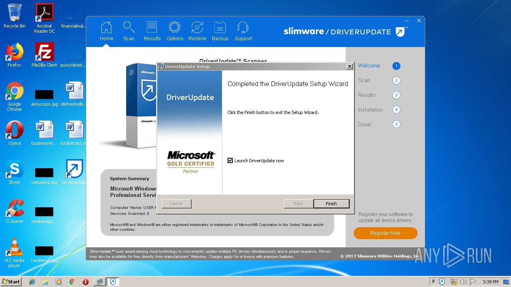Open network tray icon
The height and width of the screenshot is (287, 511).
tap(454, 282)
